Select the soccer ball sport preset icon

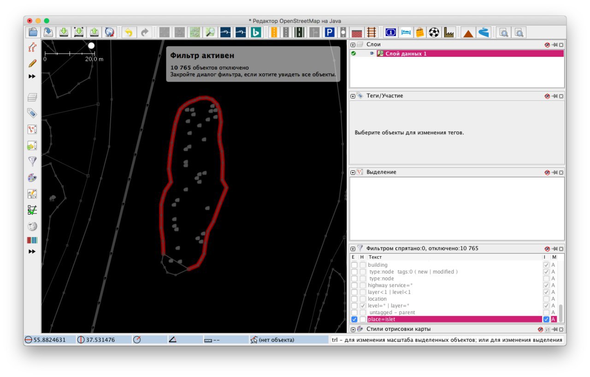pos(434,32)
